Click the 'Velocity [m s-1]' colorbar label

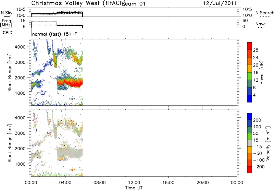tap(268, 143)
